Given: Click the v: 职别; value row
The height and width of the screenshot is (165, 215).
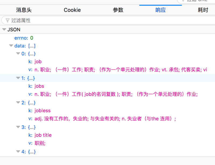Looking at the screenshot, I should (107, 143).
